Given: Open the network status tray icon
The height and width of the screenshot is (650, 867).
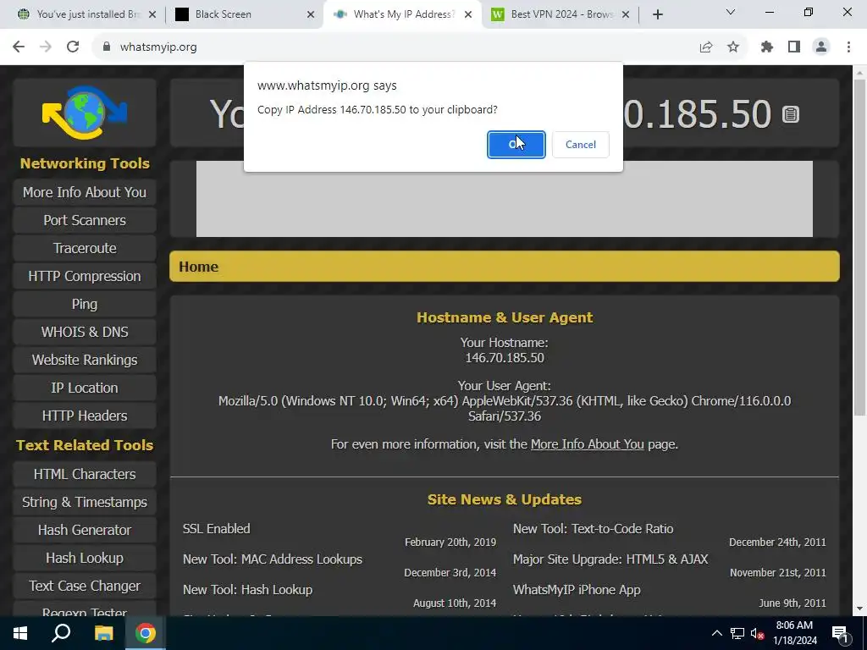Looking at the screenshot, I should (737, 633).
